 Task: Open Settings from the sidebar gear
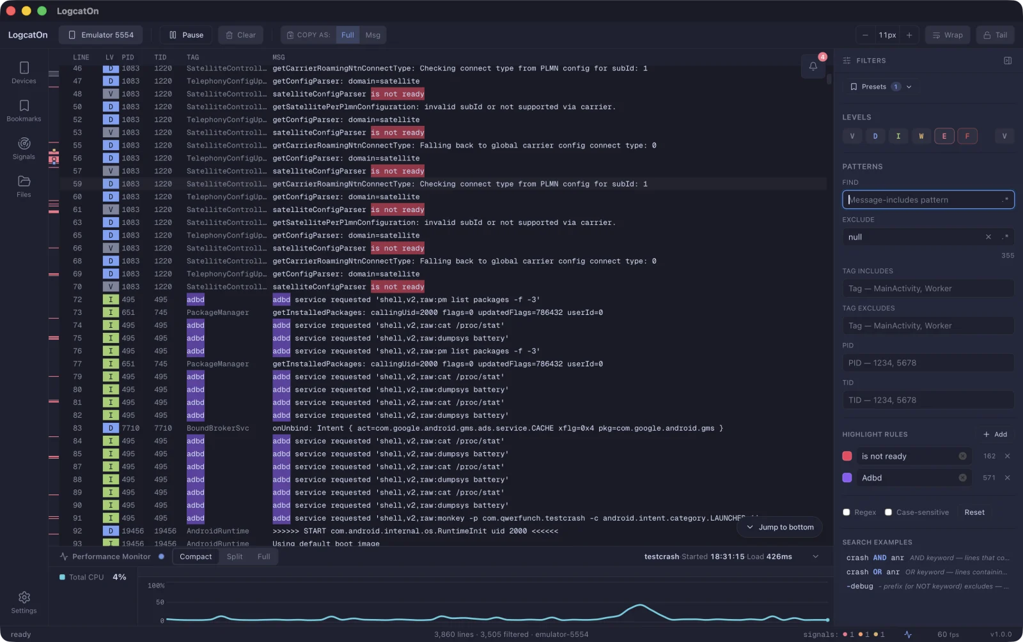click(24, 602)
